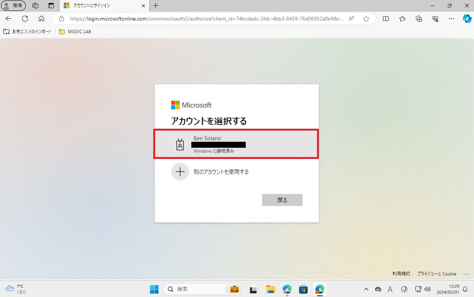
Task: Open the notification bell
Action: (465, 289)
